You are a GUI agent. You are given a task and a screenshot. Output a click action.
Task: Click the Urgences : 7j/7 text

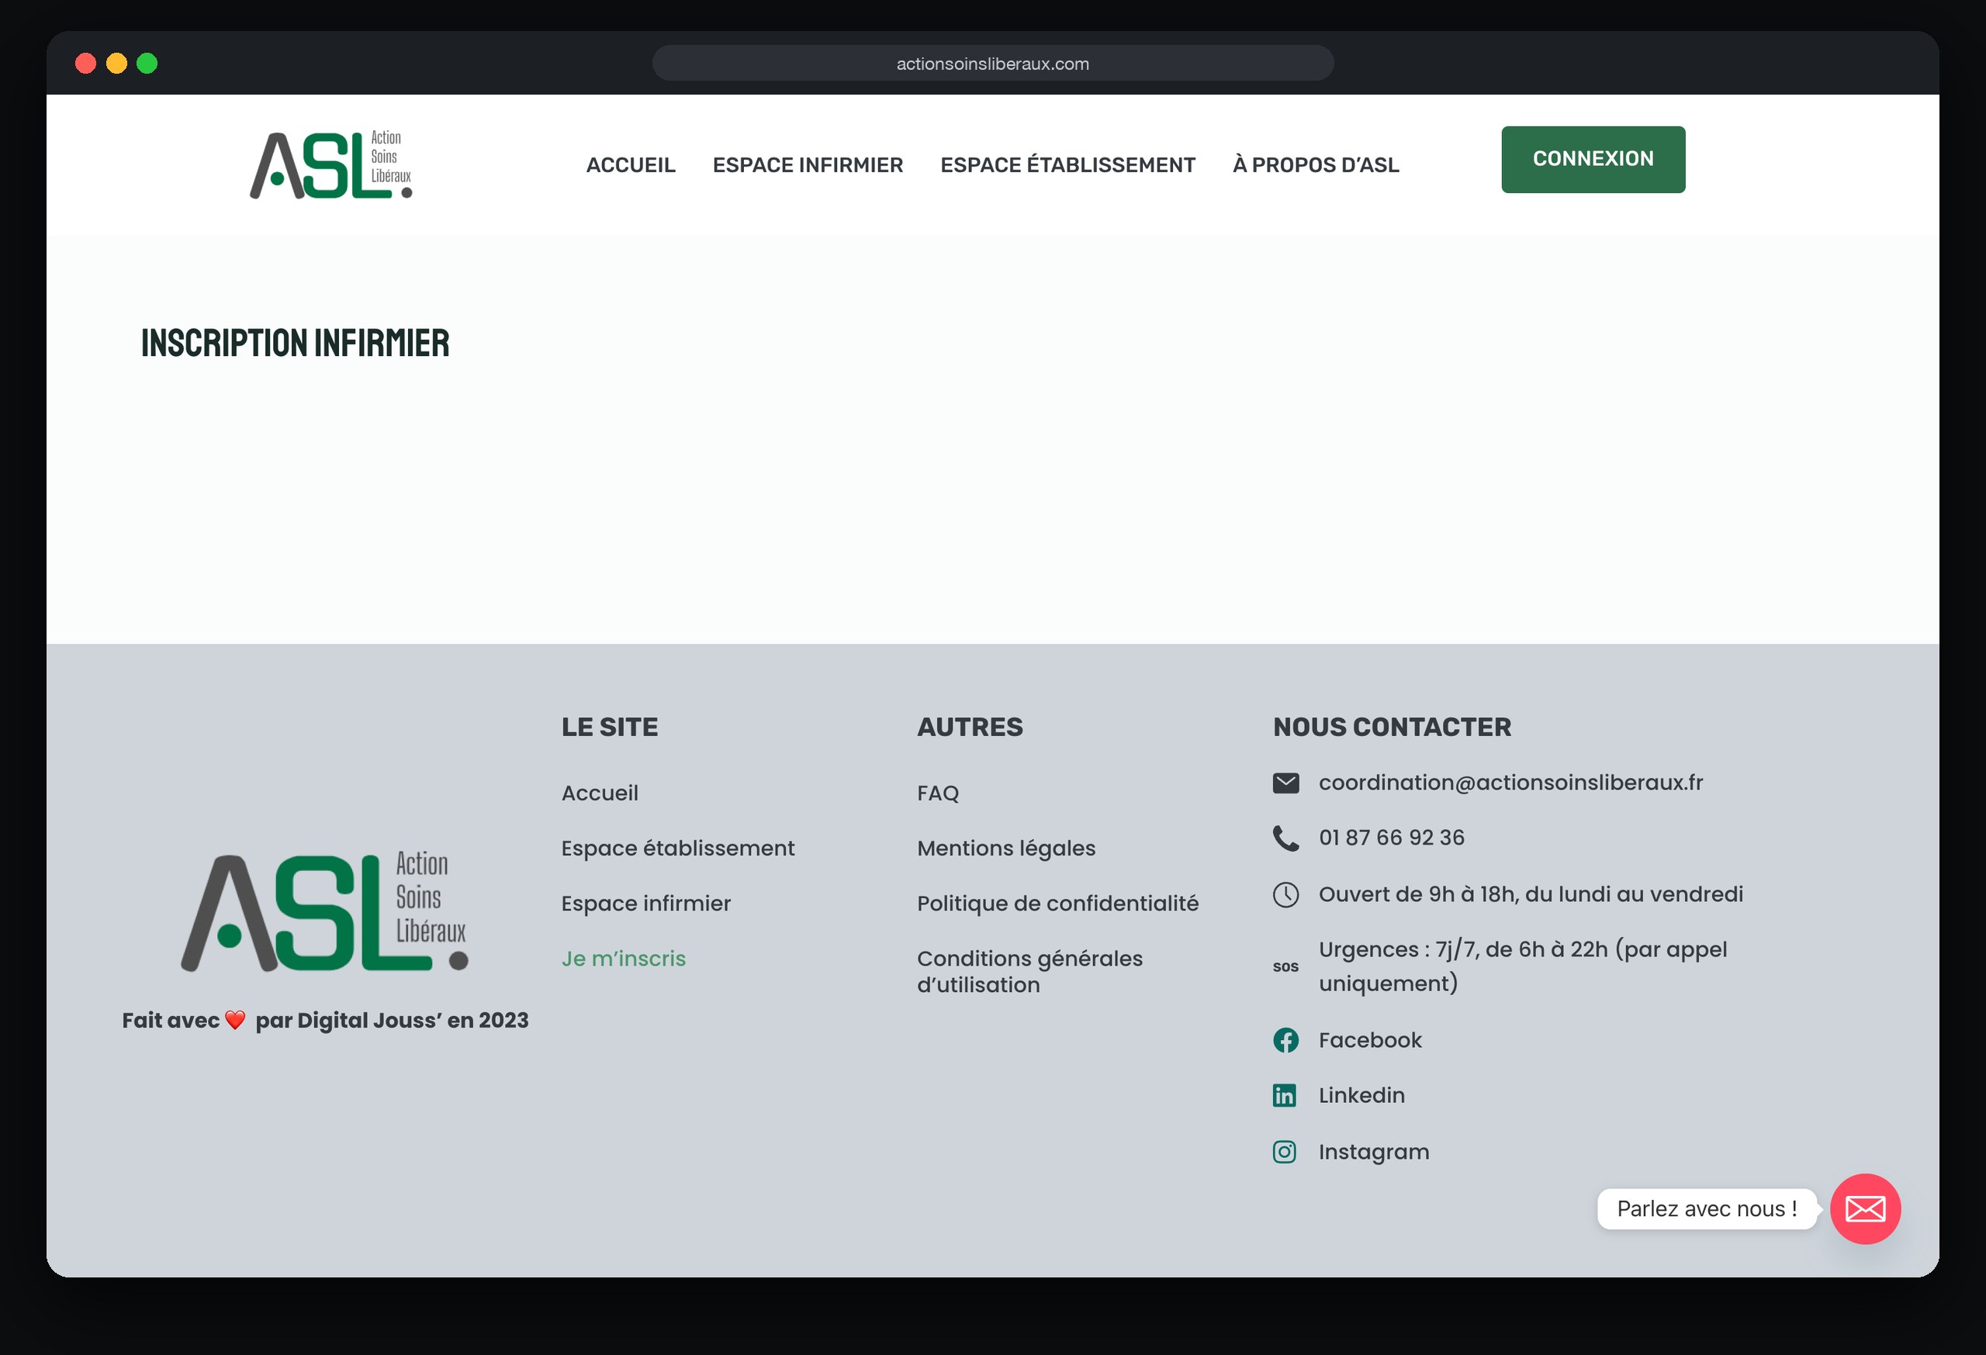pos(1522,966)
